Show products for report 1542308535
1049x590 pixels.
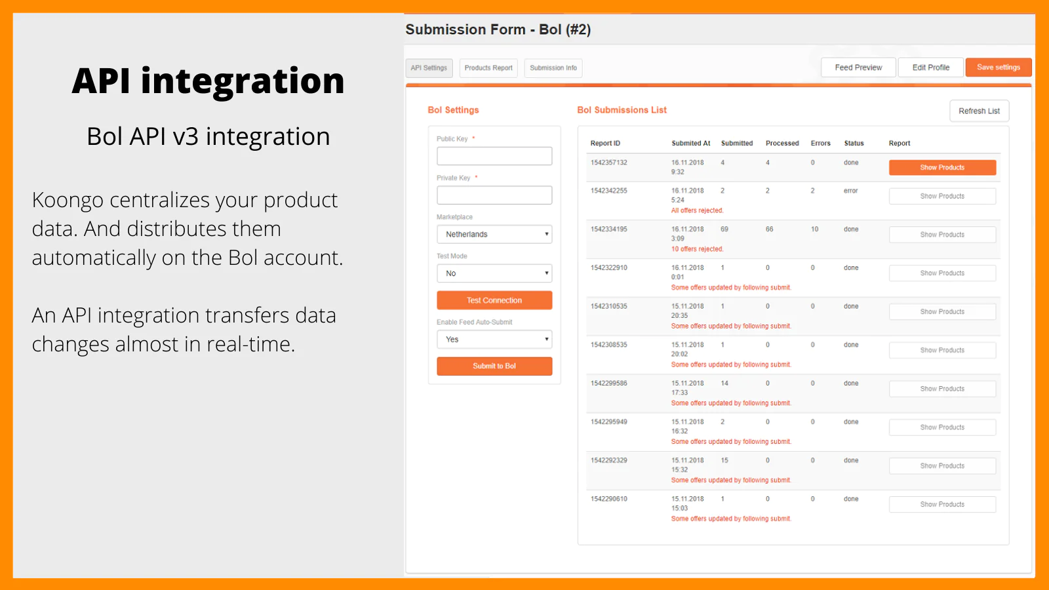coord(942,351)
